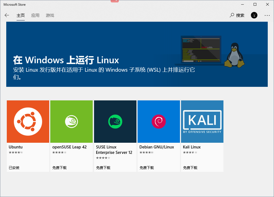Open the user account avatar
The image size is (274, 197).
(254, 15)
